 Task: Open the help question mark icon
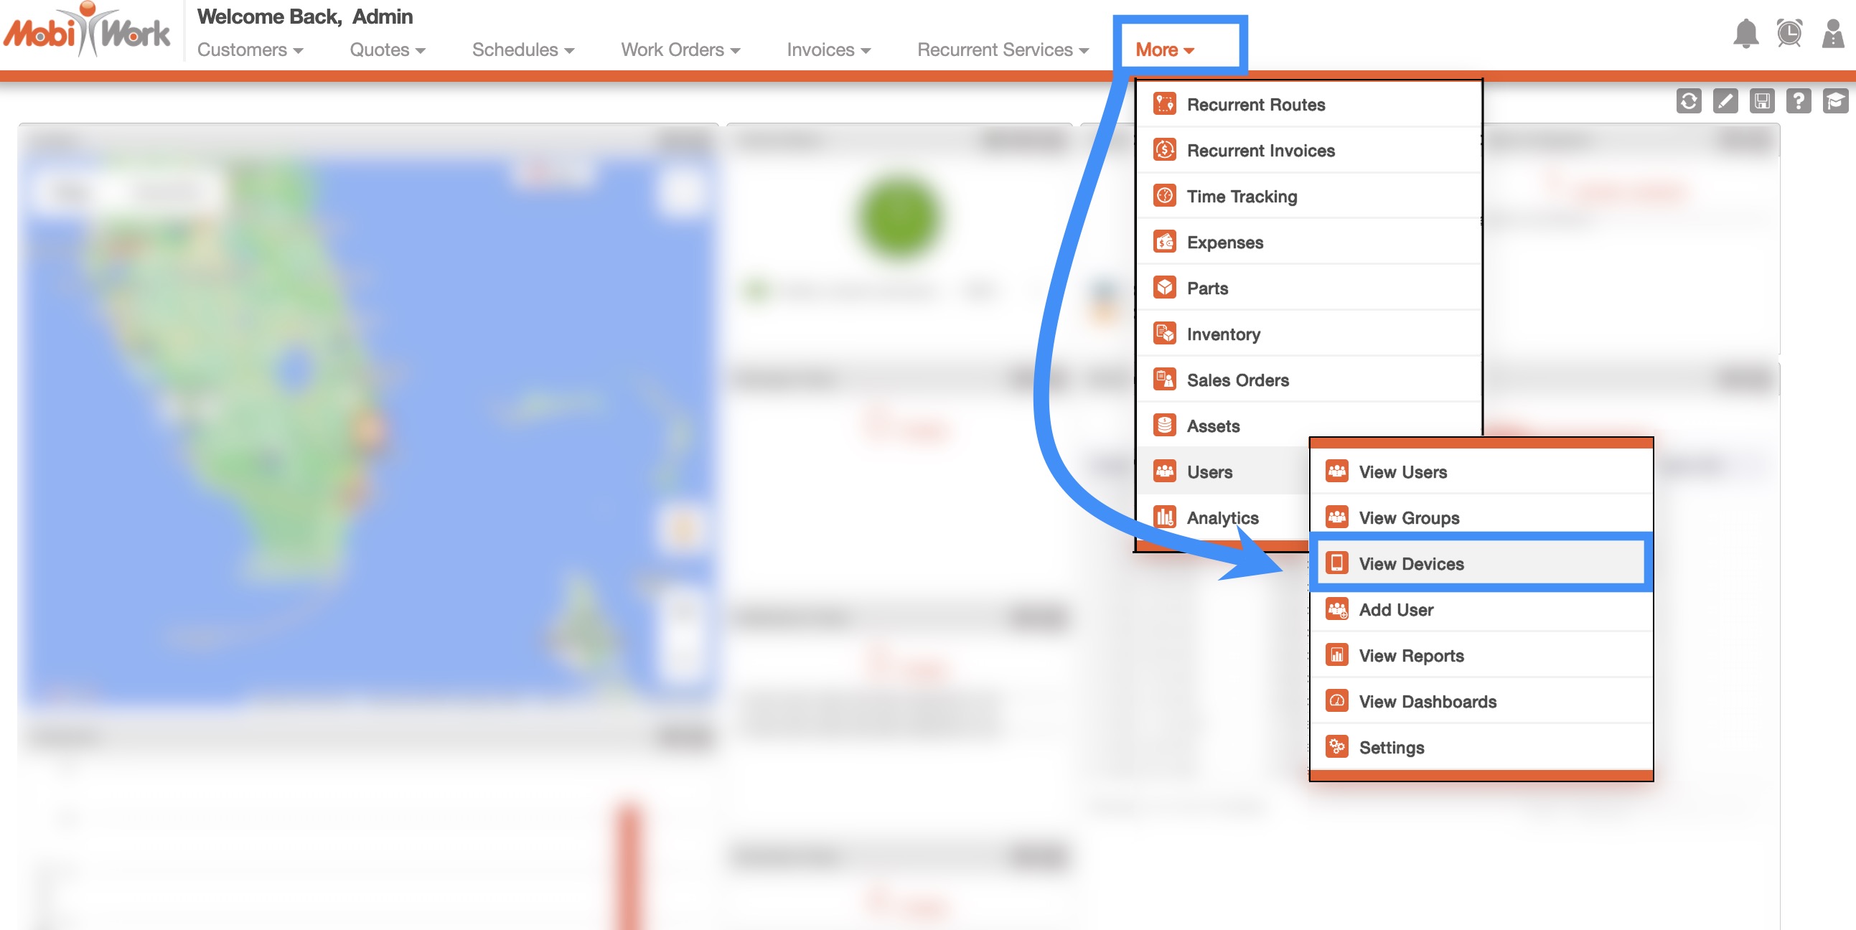coord(1799,102)
